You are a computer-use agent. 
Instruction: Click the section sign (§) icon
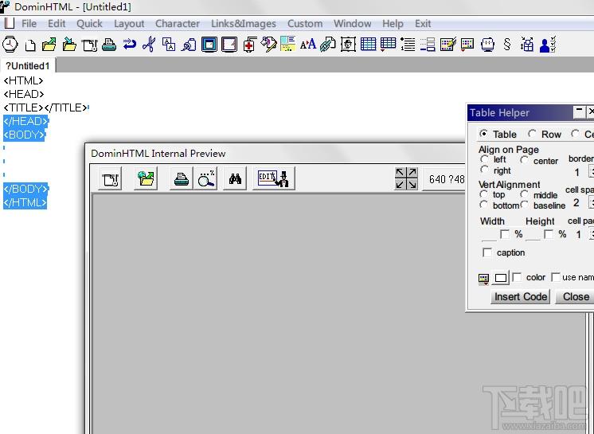(507, 45)
